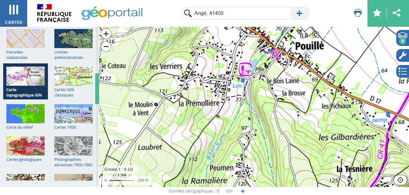
Task: Expand advanced search with plus button
Action: (299, 13)
